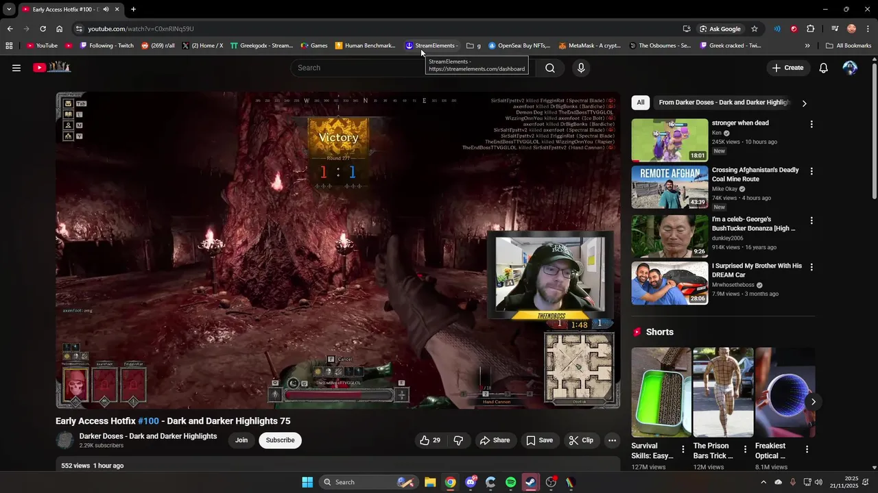
Task: Open YouTube notifications bell
Action: (x=824, y=68)
